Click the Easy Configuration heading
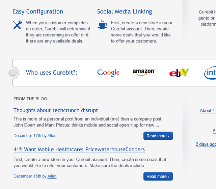 point(38,11)
